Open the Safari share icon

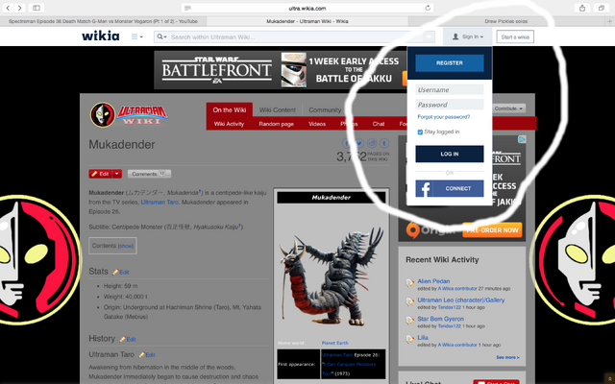[582, 8]
